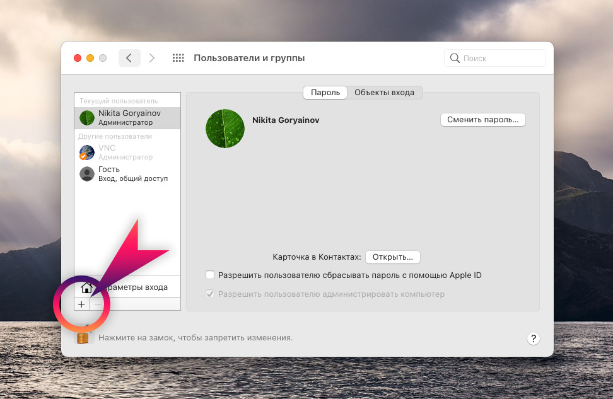Click the magnifier icon in search field
This screenshot has height=399, width=613.
point(455,58)
